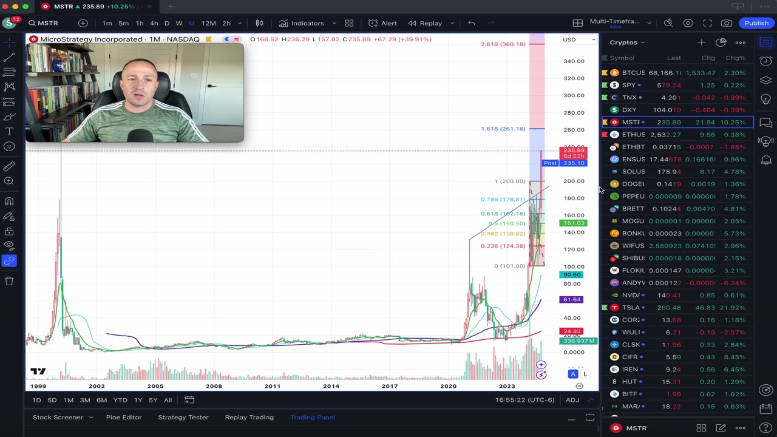This screenshot has width=777, height=437.
Task: Select the 4h timeframe
Action: (154, 23)
